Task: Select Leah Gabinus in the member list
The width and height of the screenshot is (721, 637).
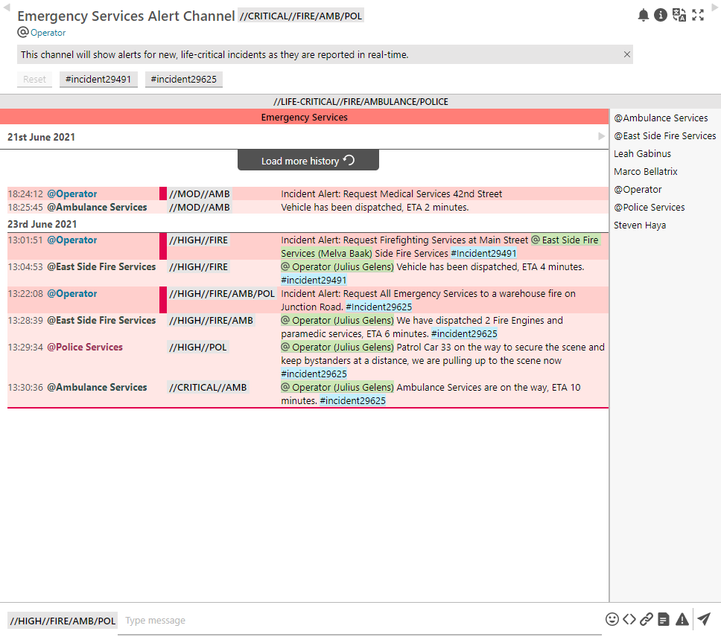Action: [x=642, y=154]
